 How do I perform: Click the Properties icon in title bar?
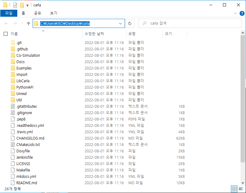point(15,5)
